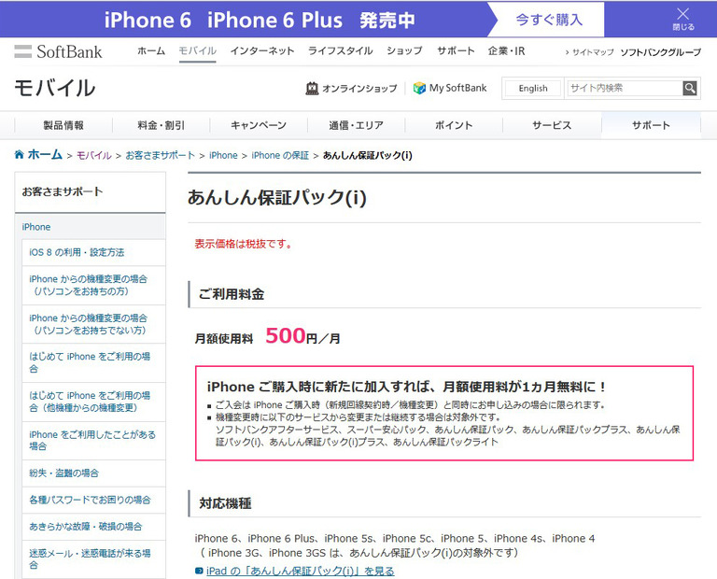Select the 料金・割引 tab

(161, 125)
